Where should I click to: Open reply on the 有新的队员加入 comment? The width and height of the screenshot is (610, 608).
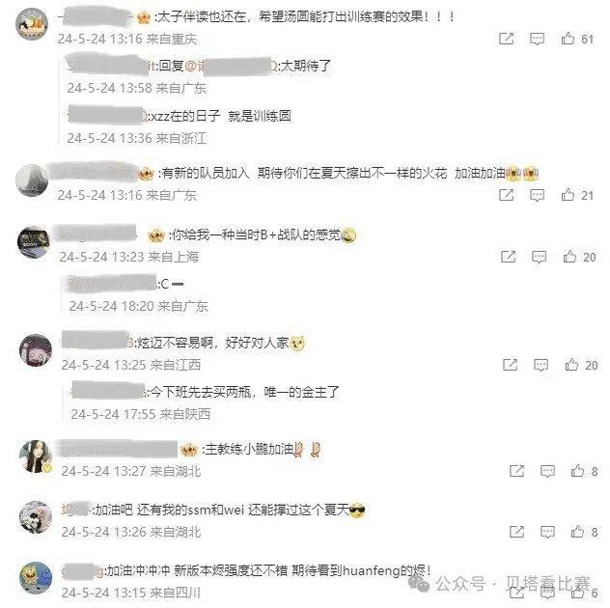coord(537,195)
